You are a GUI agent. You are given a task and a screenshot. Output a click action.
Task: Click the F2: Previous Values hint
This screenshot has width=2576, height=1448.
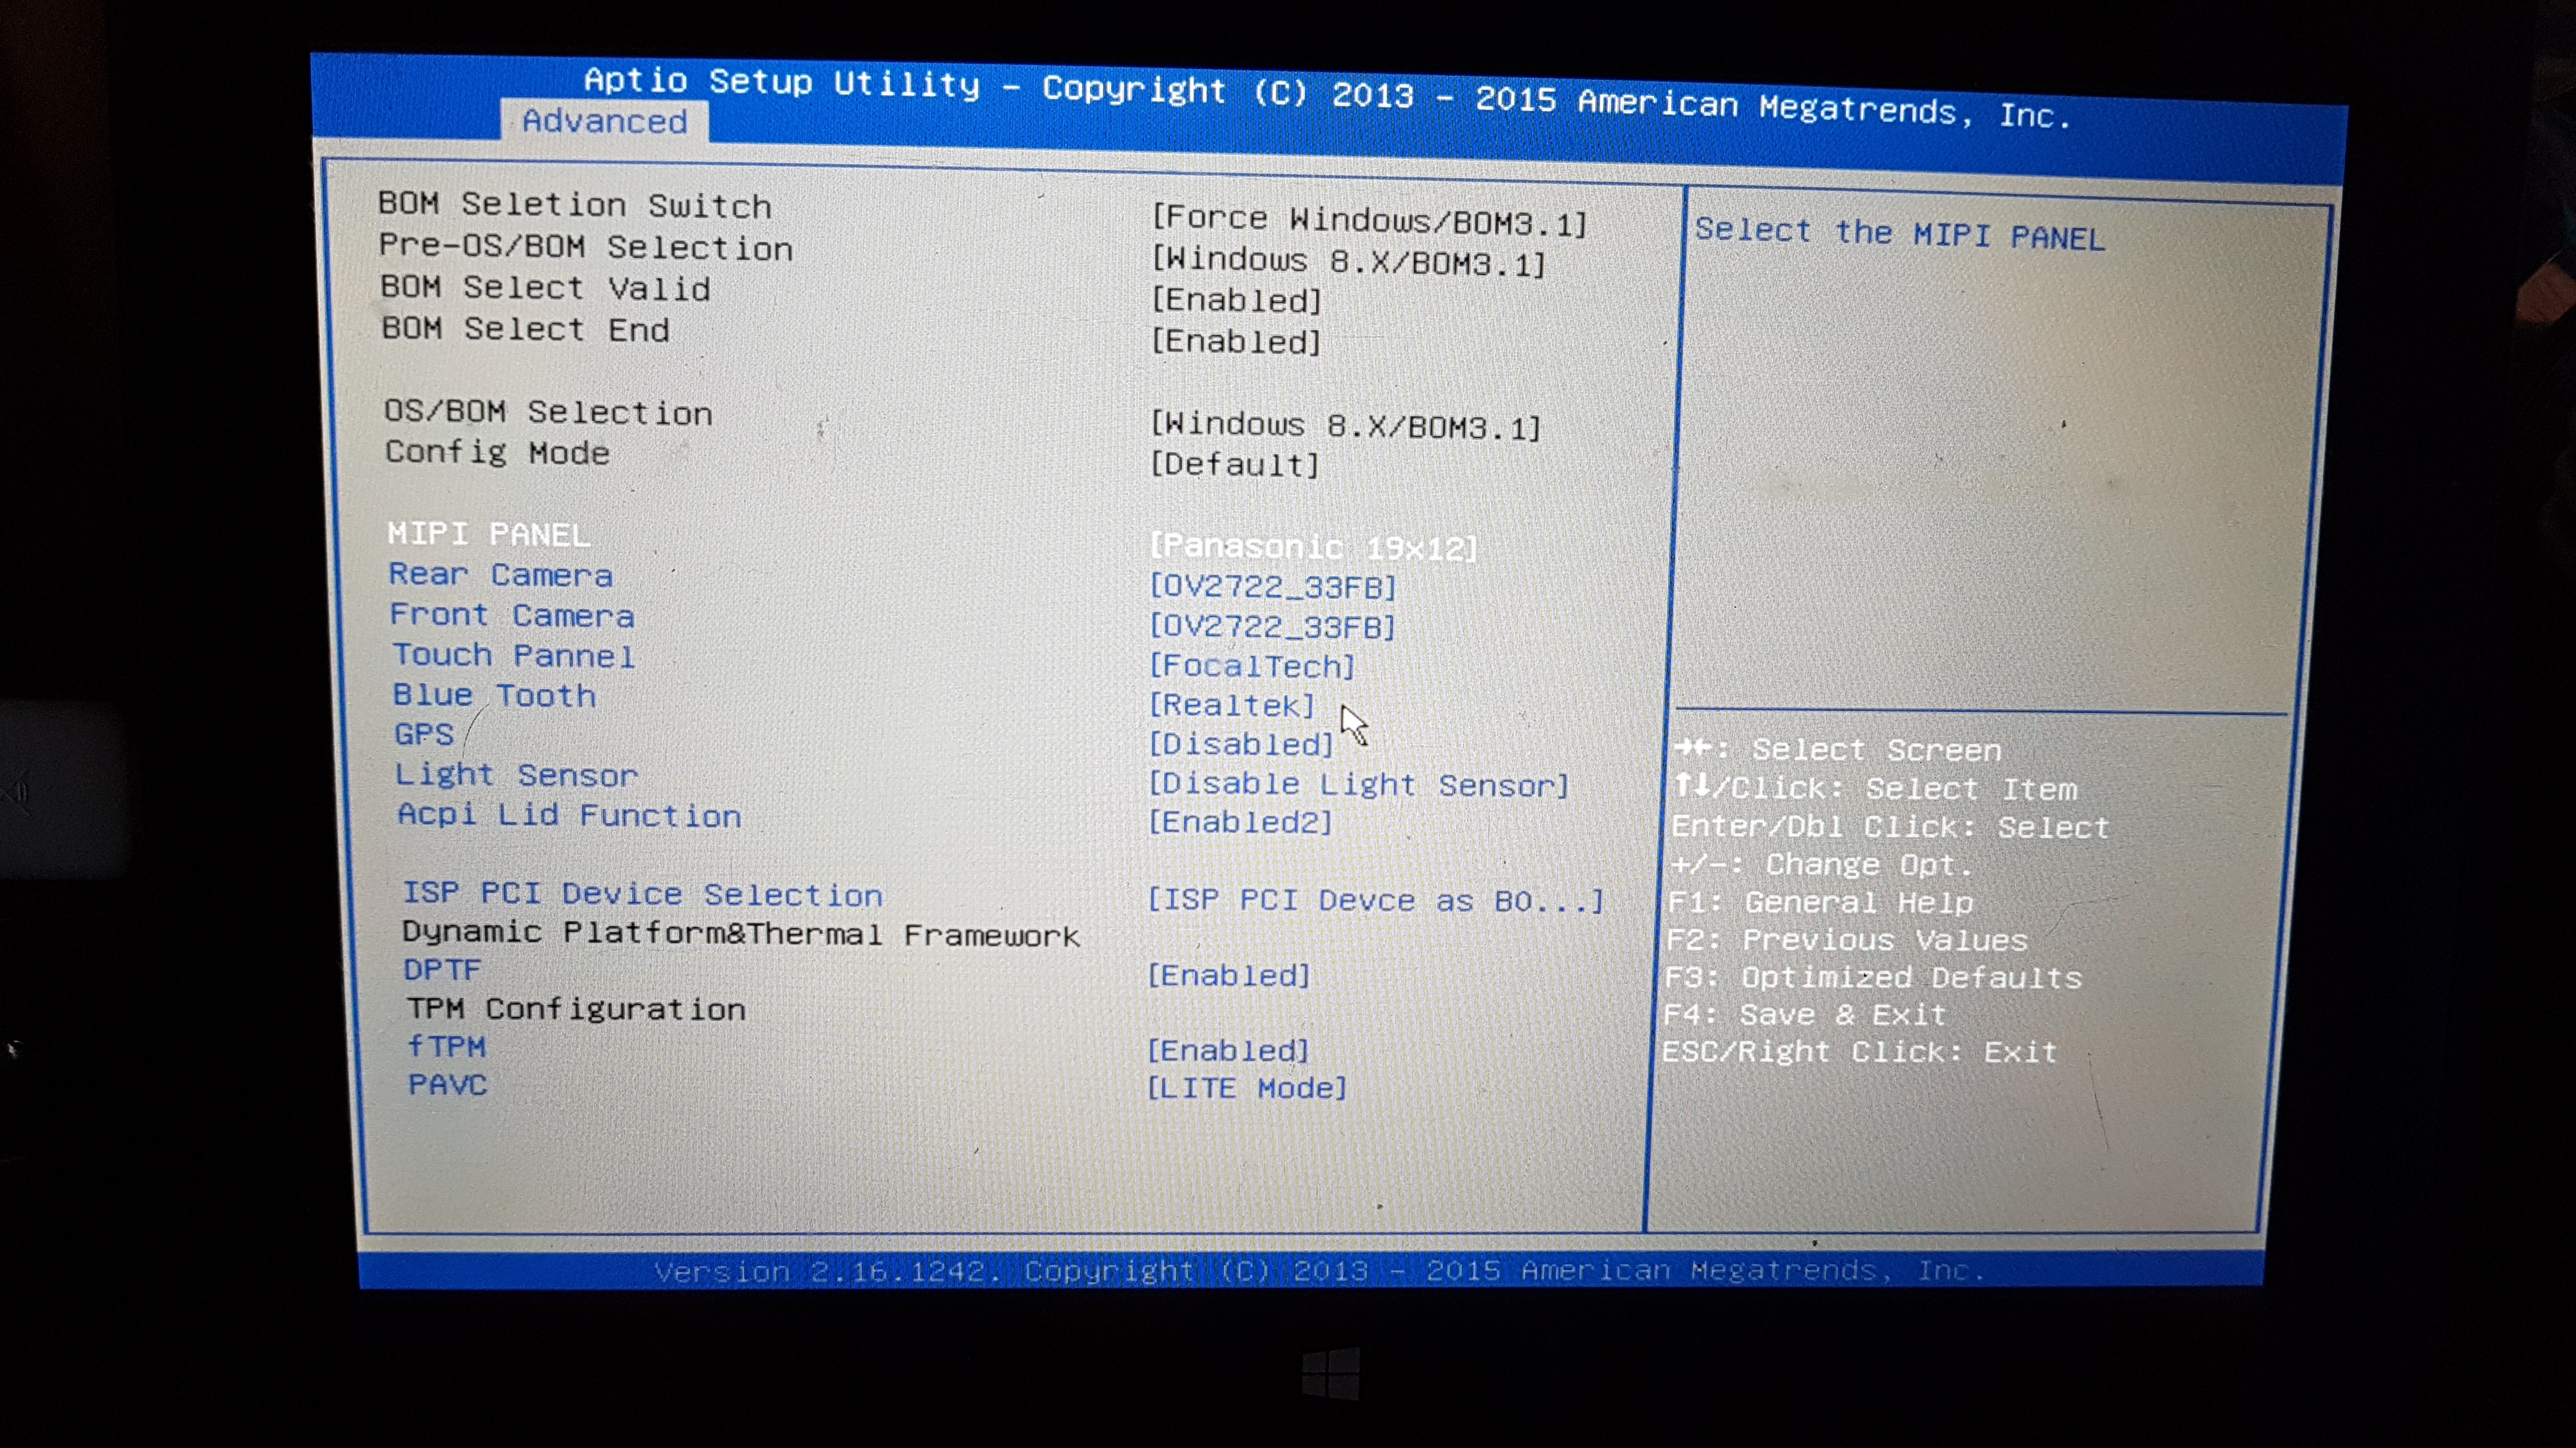click(1846, 940)
